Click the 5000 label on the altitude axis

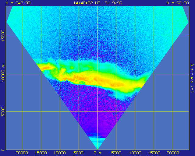click(3, 112)
